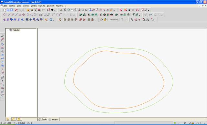Click the first red X delete icon
The height and width of the screenshot is (125, 207).
pyautogui.click(x=121, y=10)
